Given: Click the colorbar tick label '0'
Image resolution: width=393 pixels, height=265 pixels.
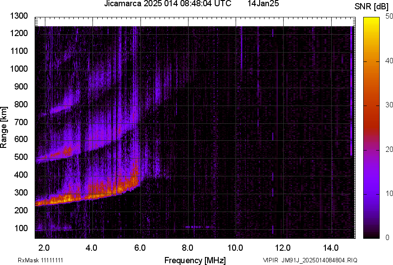Looking at the screenshot, I should 388,237.
